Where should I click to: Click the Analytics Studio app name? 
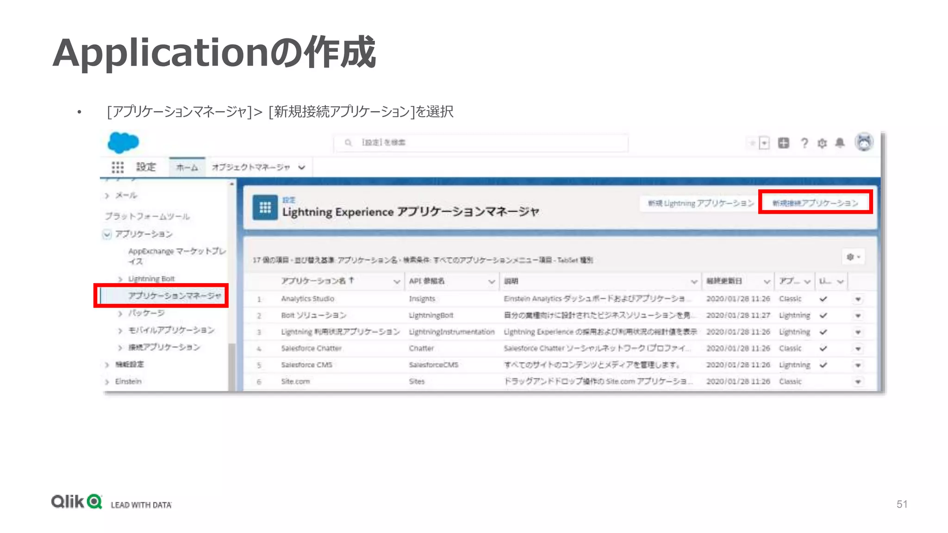point(307,299)
